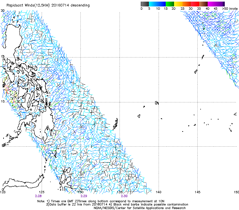Click the gray 0-5 knots legend swatch
Viewport: 239px width, 210px height.
point(145,4)
